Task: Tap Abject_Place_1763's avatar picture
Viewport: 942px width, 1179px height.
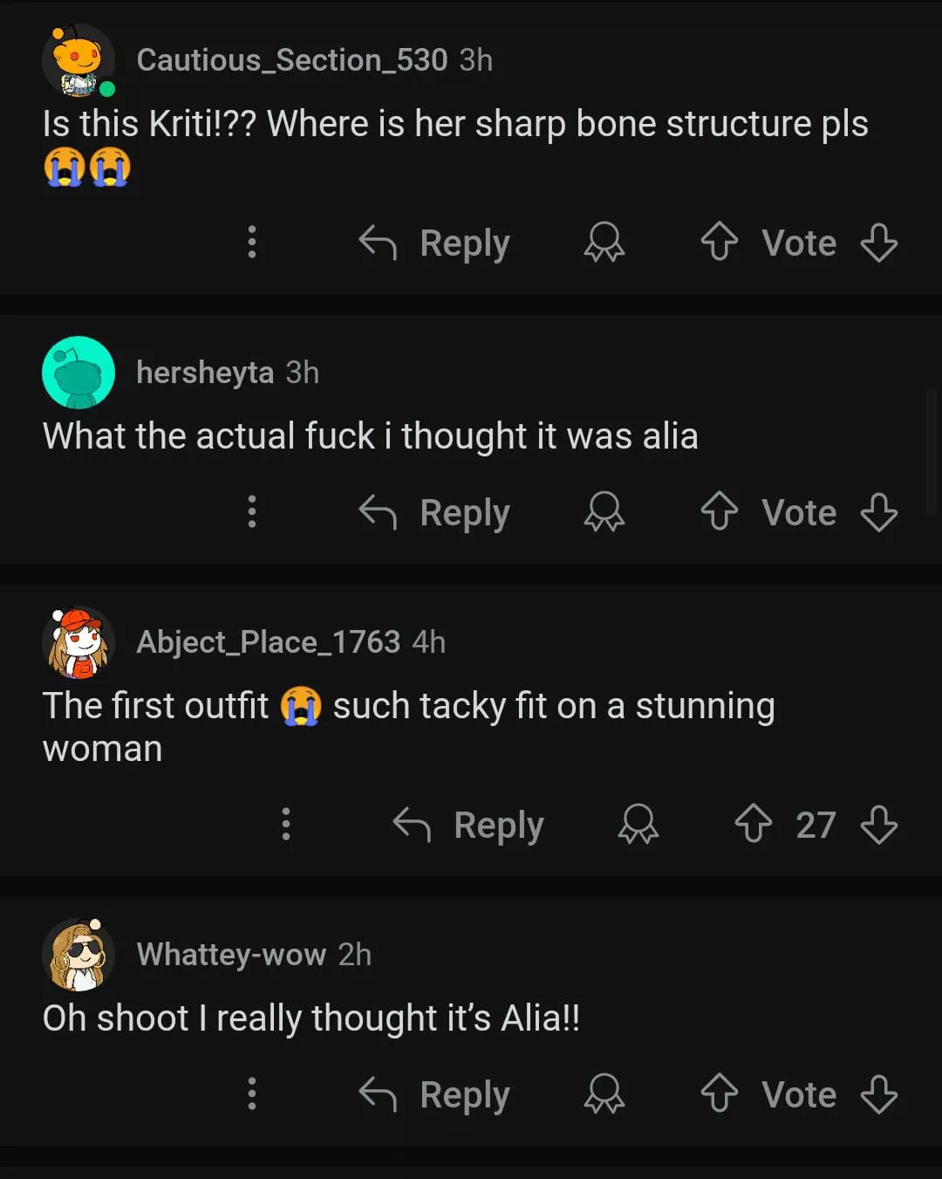Action: coord(78,642)
